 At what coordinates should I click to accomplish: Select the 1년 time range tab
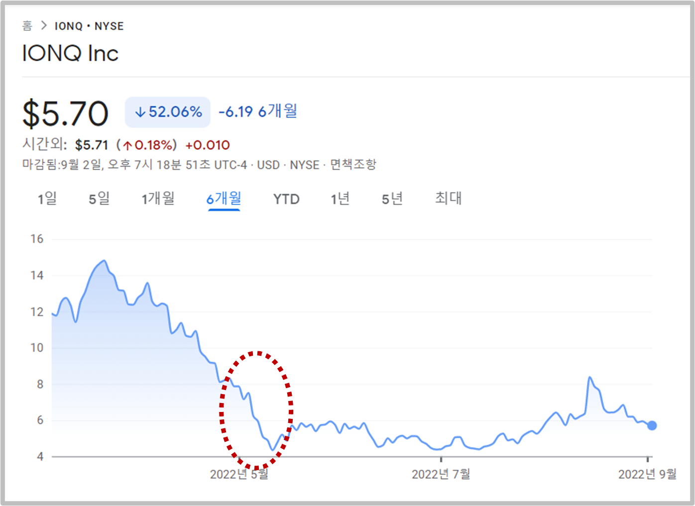(341, 199)
